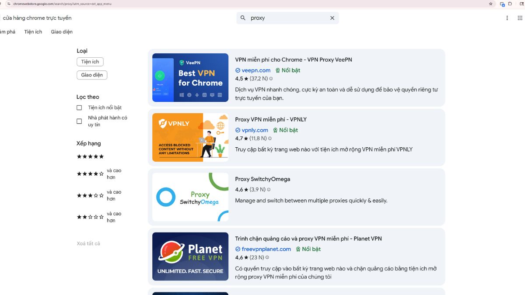The width and height of the screenshot is (525, 295).
Task: Click the browser address bar URL
Action: [62, 4]
